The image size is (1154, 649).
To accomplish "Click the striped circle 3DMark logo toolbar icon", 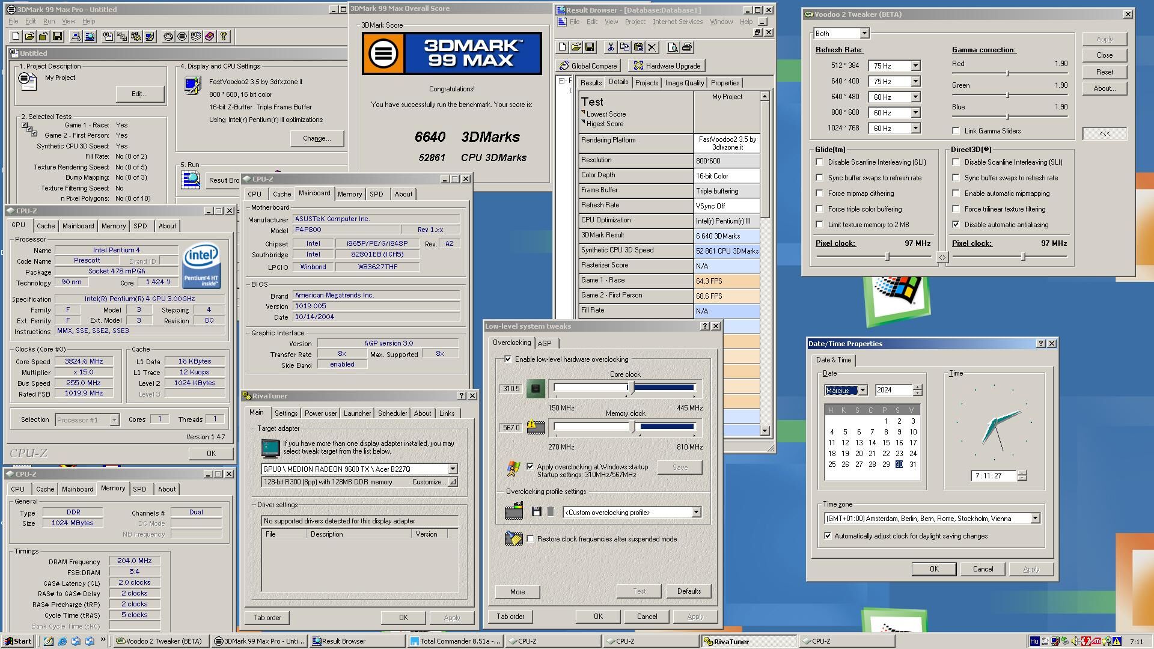I will click(x=182, y=36).
